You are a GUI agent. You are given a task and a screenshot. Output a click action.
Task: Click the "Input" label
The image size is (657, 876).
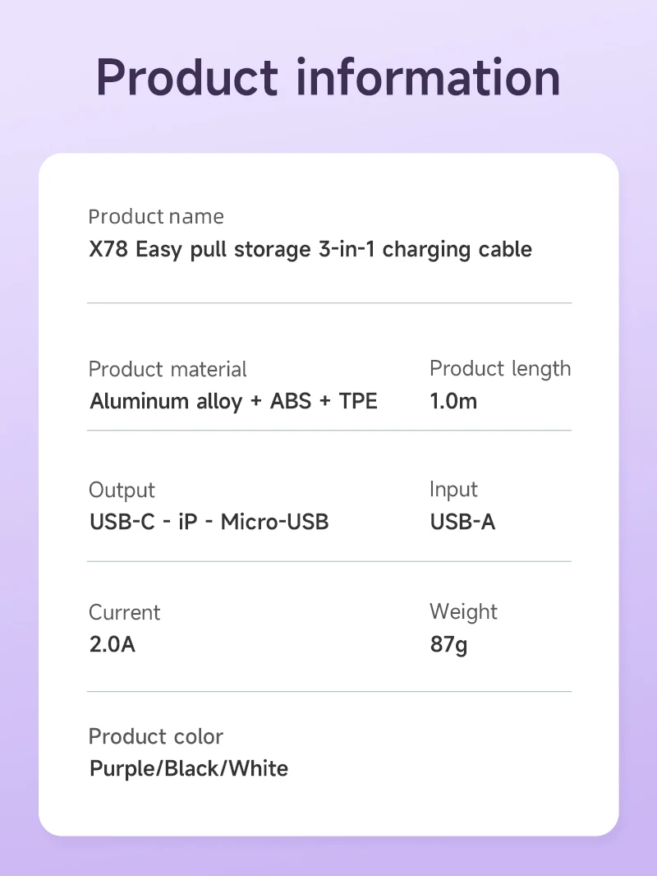pyautogui.click(x=453, y=490)
